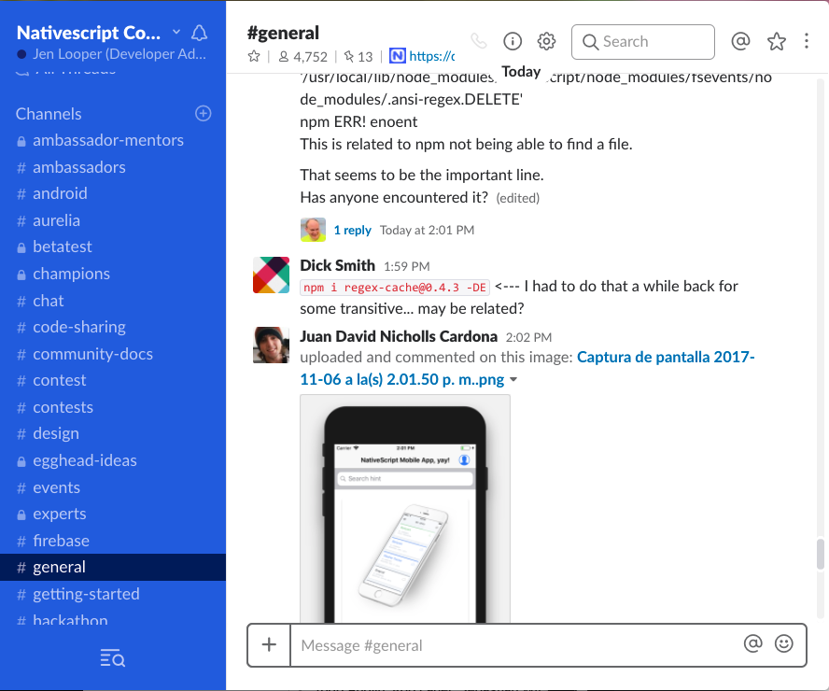Select the champions channel
The width and height of the screenshot is (829, 691).
[x=113, y=274]
